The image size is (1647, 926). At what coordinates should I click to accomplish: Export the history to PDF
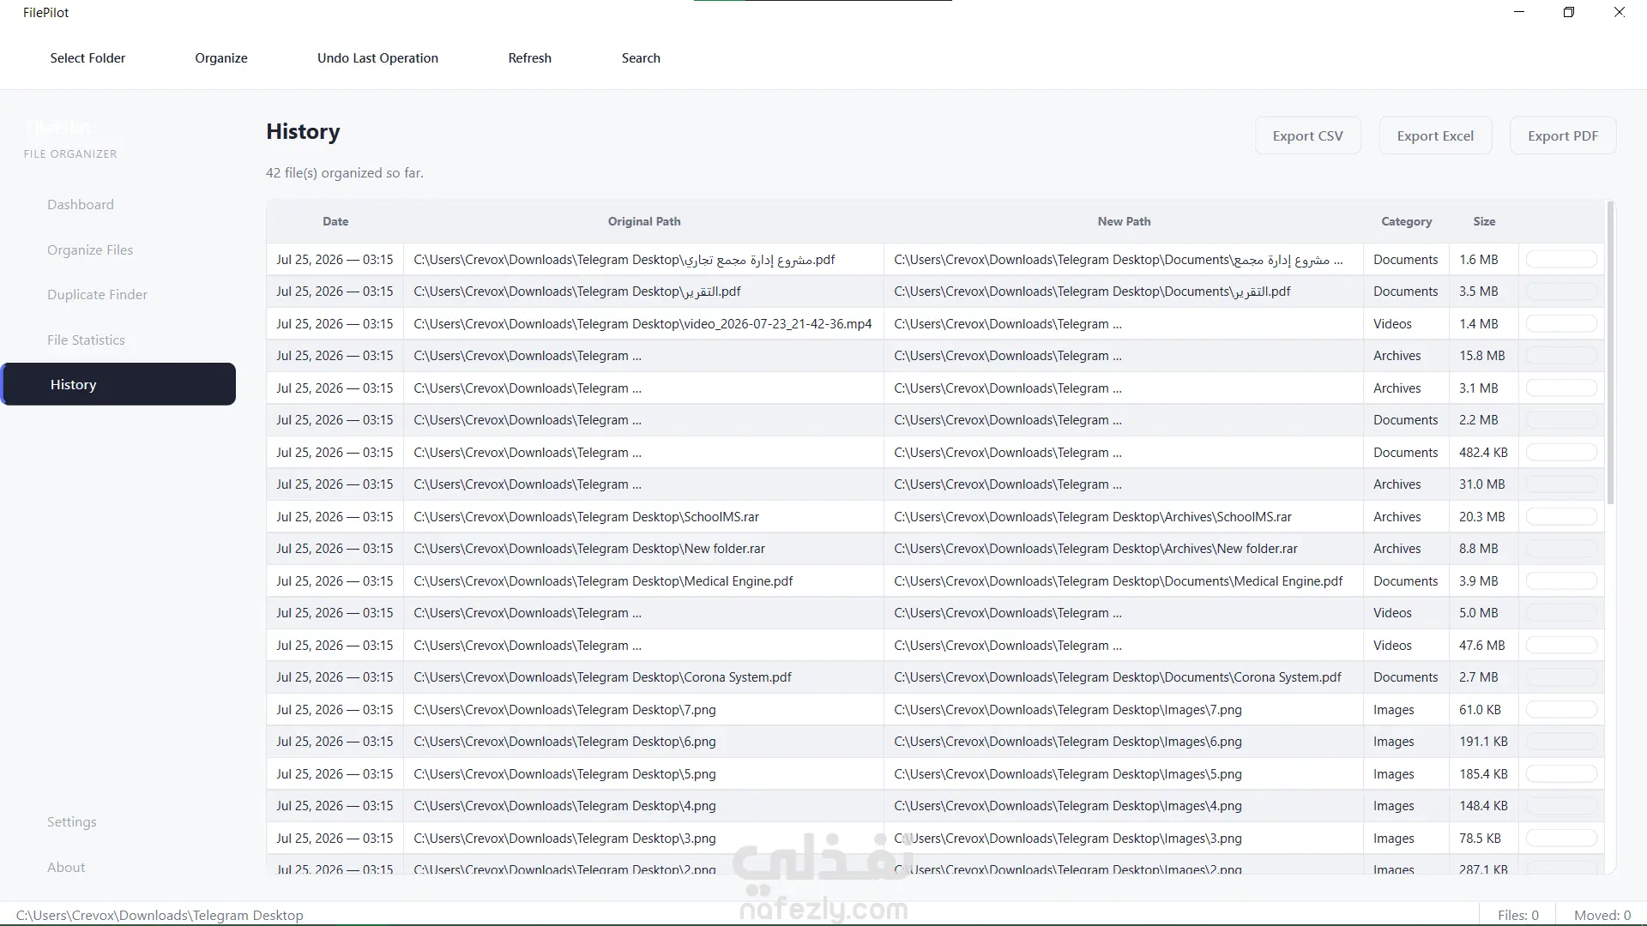coord(1563,135)
